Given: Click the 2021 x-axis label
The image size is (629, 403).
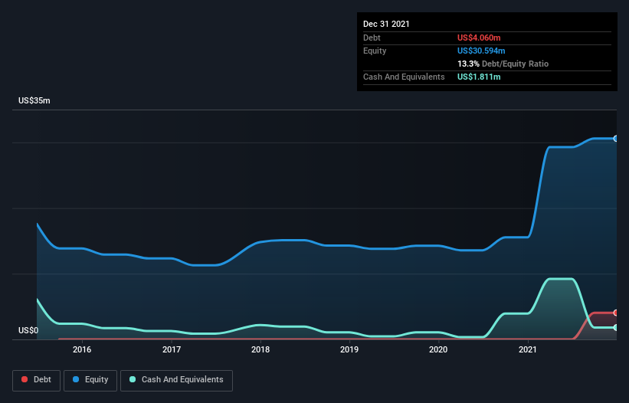Looking at the screenshot, I should 528,349.
